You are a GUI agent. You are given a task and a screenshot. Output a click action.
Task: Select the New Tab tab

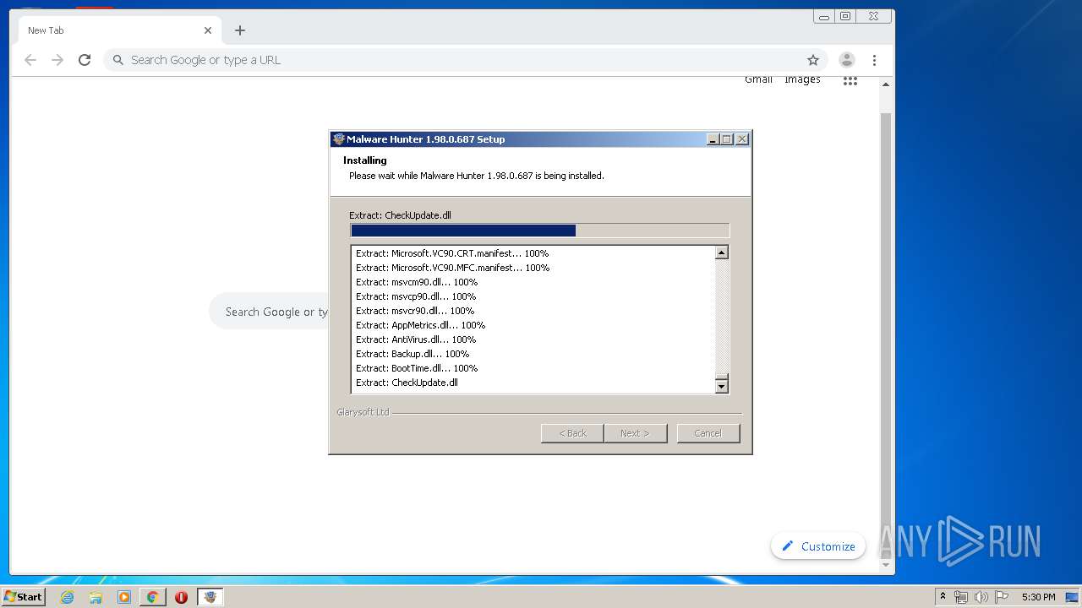pos(118,30)
